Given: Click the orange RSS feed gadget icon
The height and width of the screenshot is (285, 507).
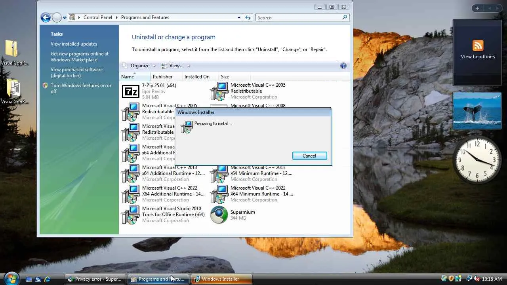Looking at the screenshot, I should pyautogui.click(x=478, y=45).
